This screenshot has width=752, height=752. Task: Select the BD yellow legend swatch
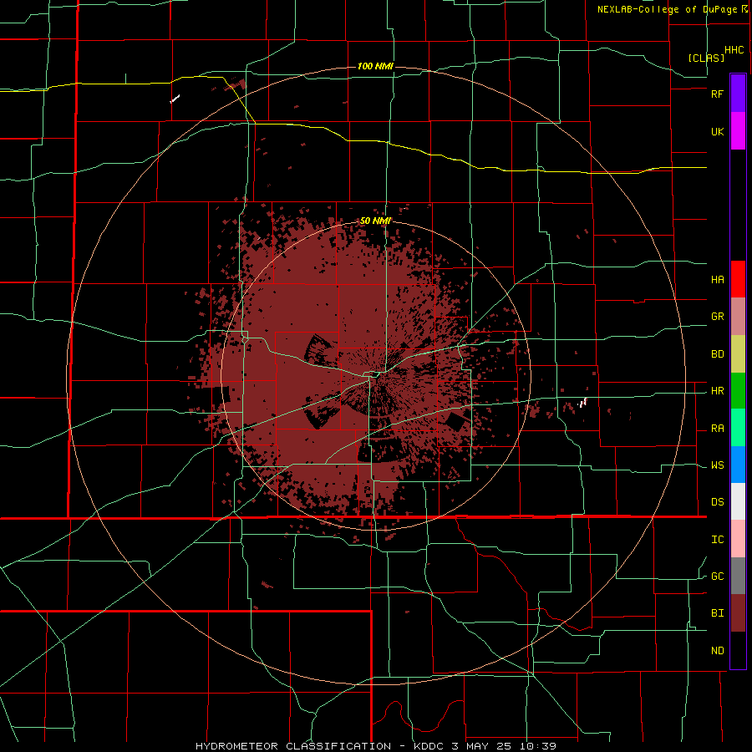[738, 354]
